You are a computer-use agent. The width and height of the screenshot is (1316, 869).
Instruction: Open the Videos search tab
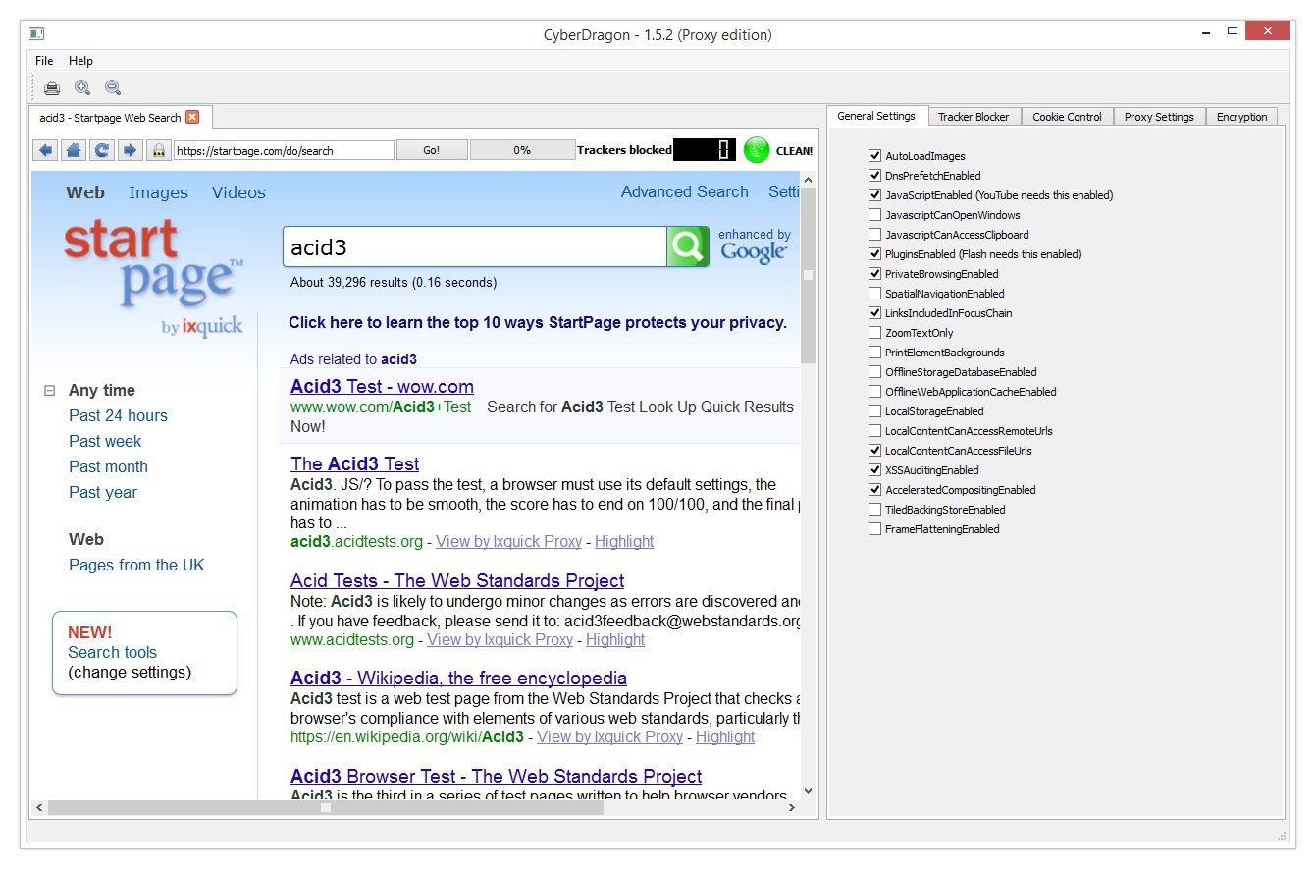click(238, 192)
